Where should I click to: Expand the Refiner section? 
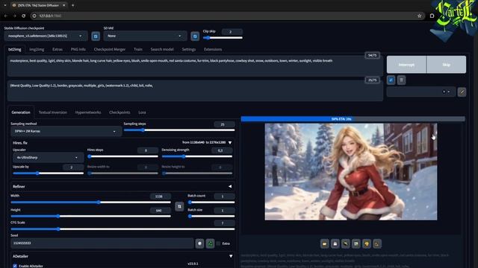coord(230,187)
